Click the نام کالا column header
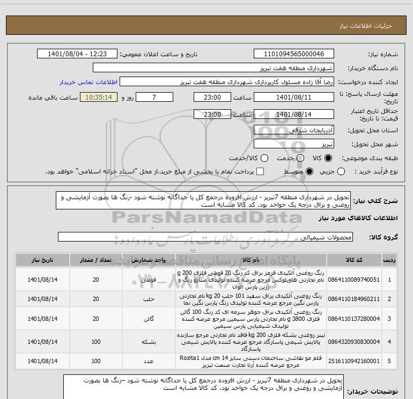 pyautogui.click(x=251, y=260)
